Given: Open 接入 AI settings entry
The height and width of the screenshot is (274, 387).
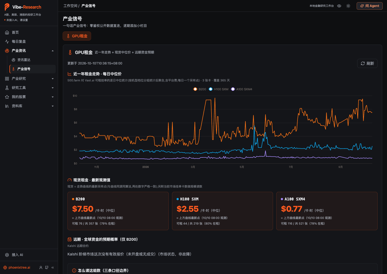Looking at the screenshot, I should point(29,255).
